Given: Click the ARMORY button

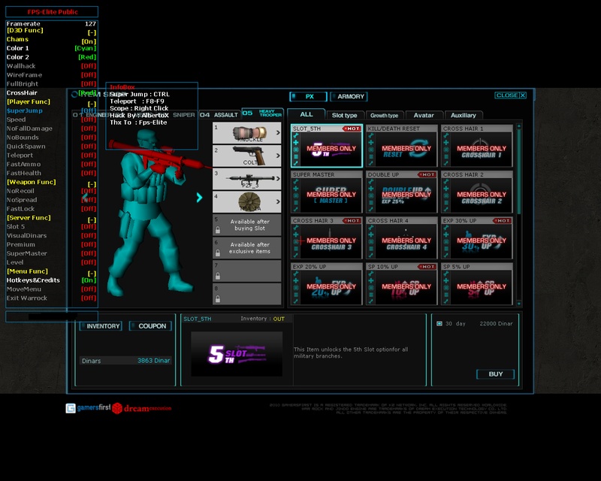Looking at the screenshot, I should pos(349,96).
